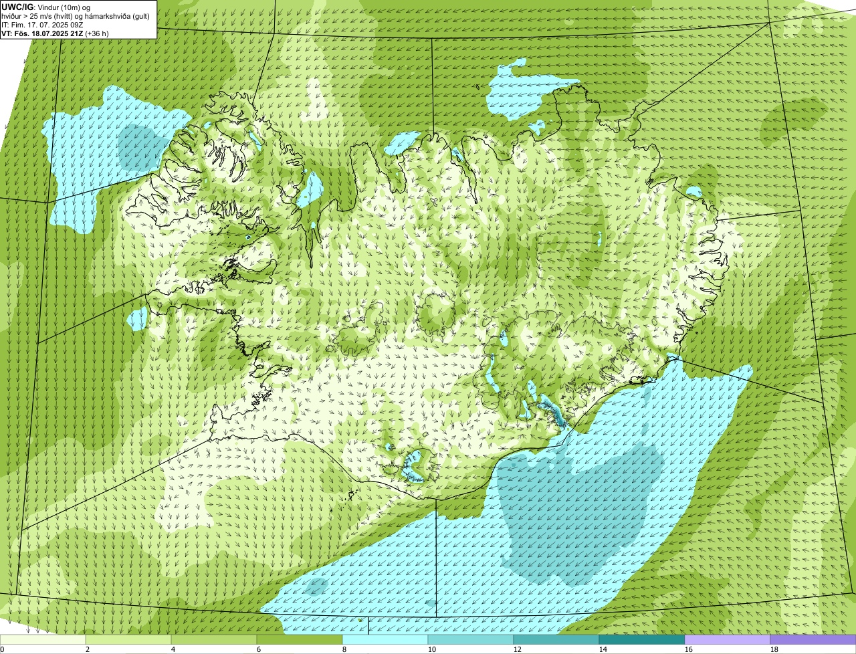Pick the green 4–6 m/s legend swatch
This screenshot has width=856, height=654.
coord(214,640)
